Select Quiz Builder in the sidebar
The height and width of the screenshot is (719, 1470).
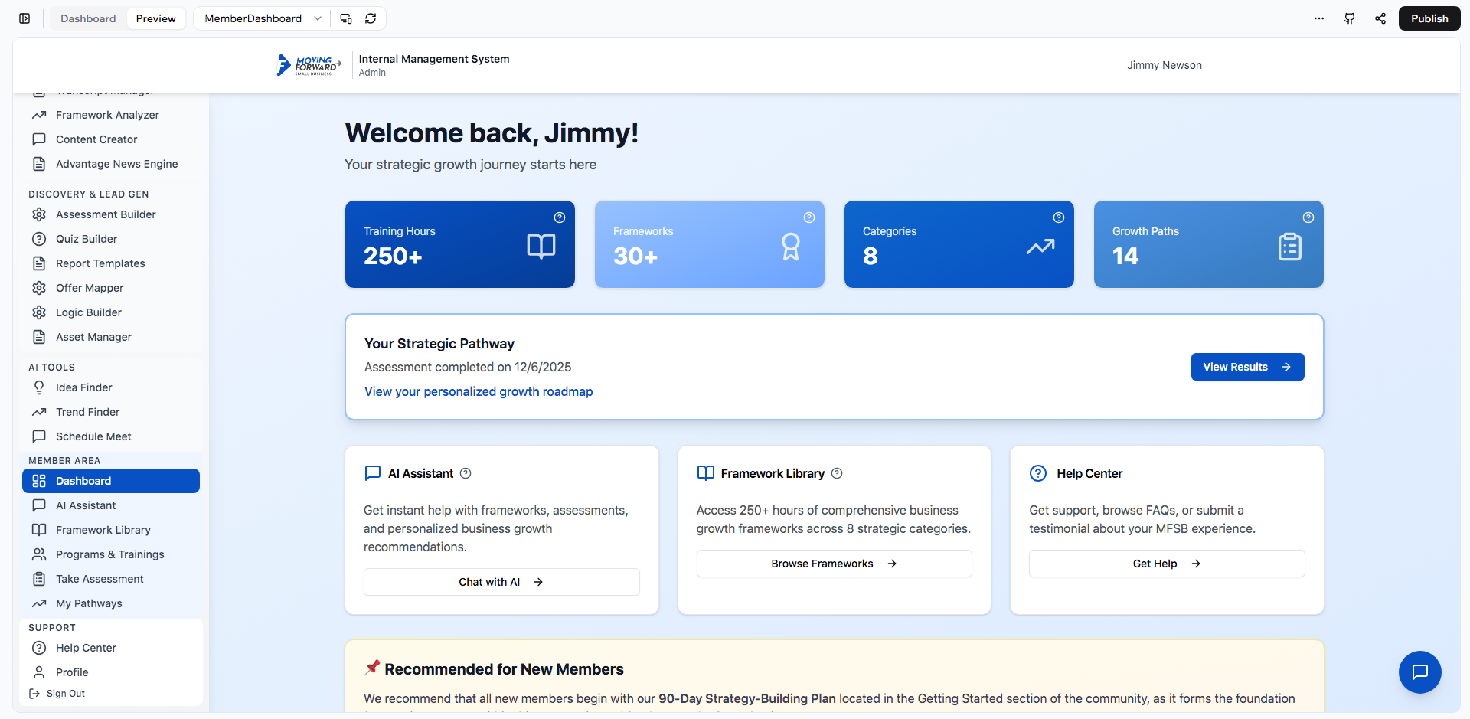click(x=87, y=239)
